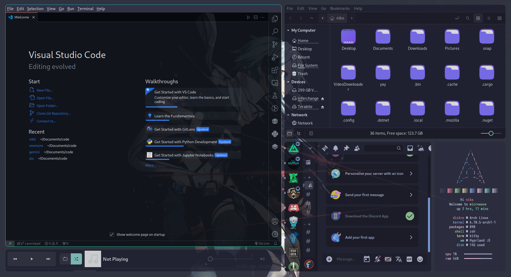Open Get Started with GitLens walkthrough
This screenshot has width=511, height=277.
(x=193, y=129)
